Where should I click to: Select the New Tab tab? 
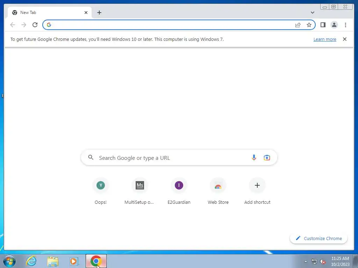(x=50, y=13)
